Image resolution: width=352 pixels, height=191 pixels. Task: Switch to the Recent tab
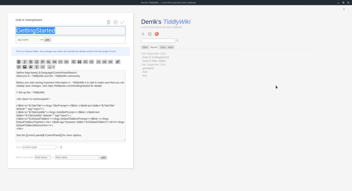[154, 47]
